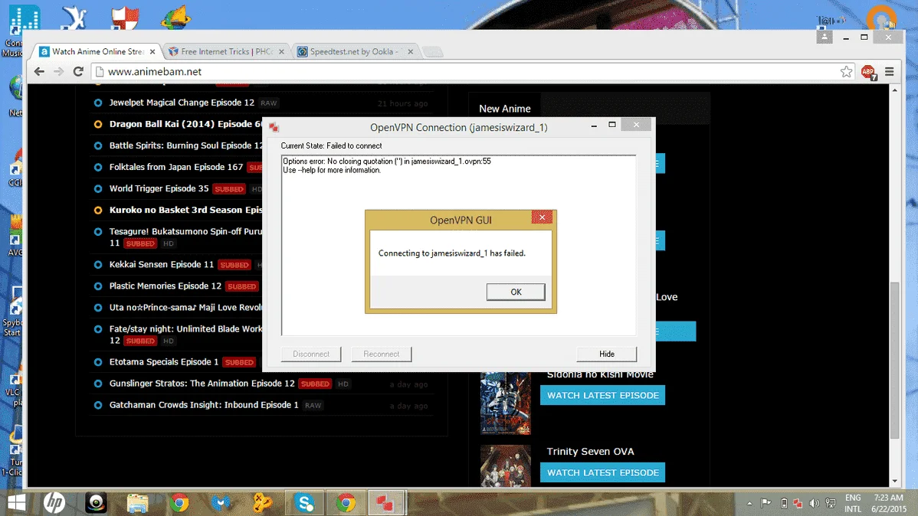Click the battery icon in the tray
The width and height of the screenshot is (918, 516).
(x=784, y=503)
